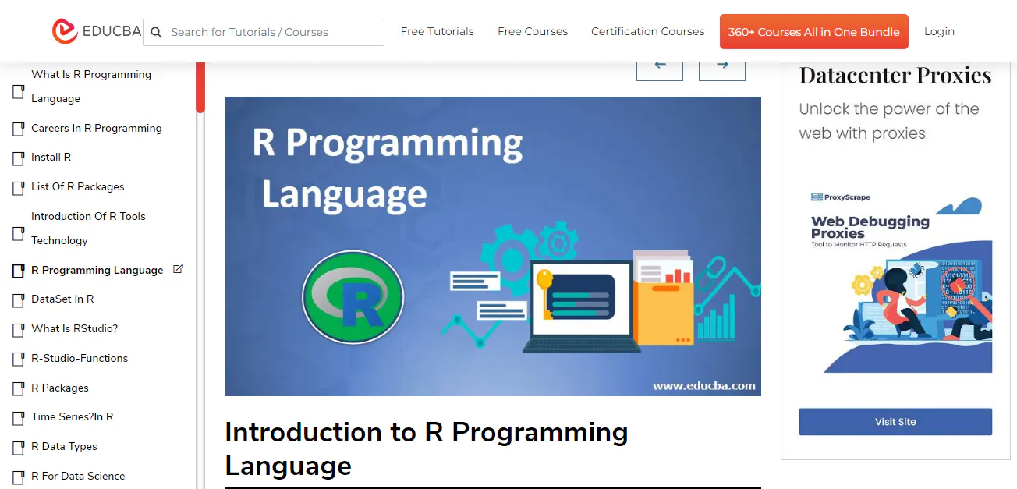
Task: Click the document icon beside R Packages
Action: click(18, 388)
